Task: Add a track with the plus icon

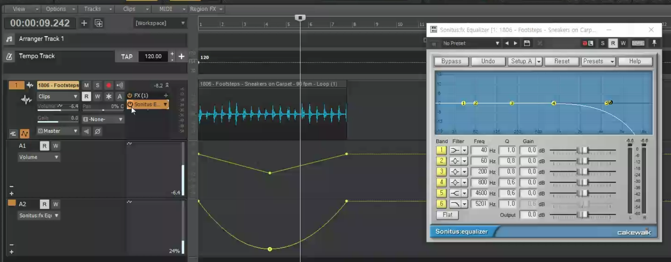Action: click(x=84, y=23)
